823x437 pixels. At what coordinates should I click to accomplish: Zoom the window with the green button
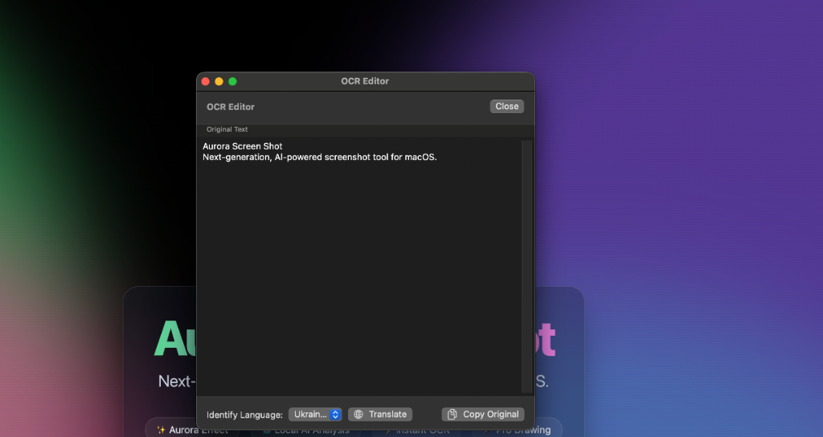coord(232,81)
